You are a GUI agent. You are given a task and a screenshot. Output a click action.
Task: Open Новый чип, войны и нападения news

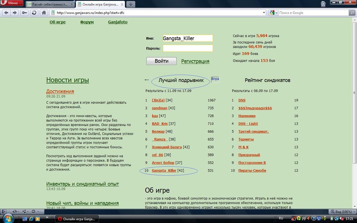click(x=83, y=203)
